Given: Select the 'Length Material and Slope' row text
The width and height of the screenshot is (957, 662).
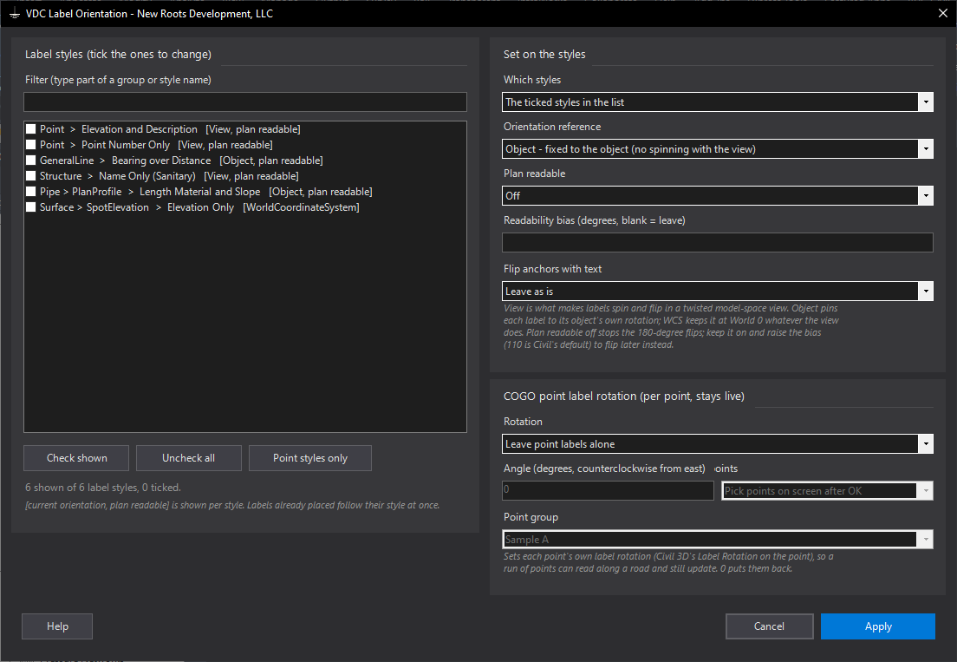Looking at the screenshot, I should [x=199, y=192].
